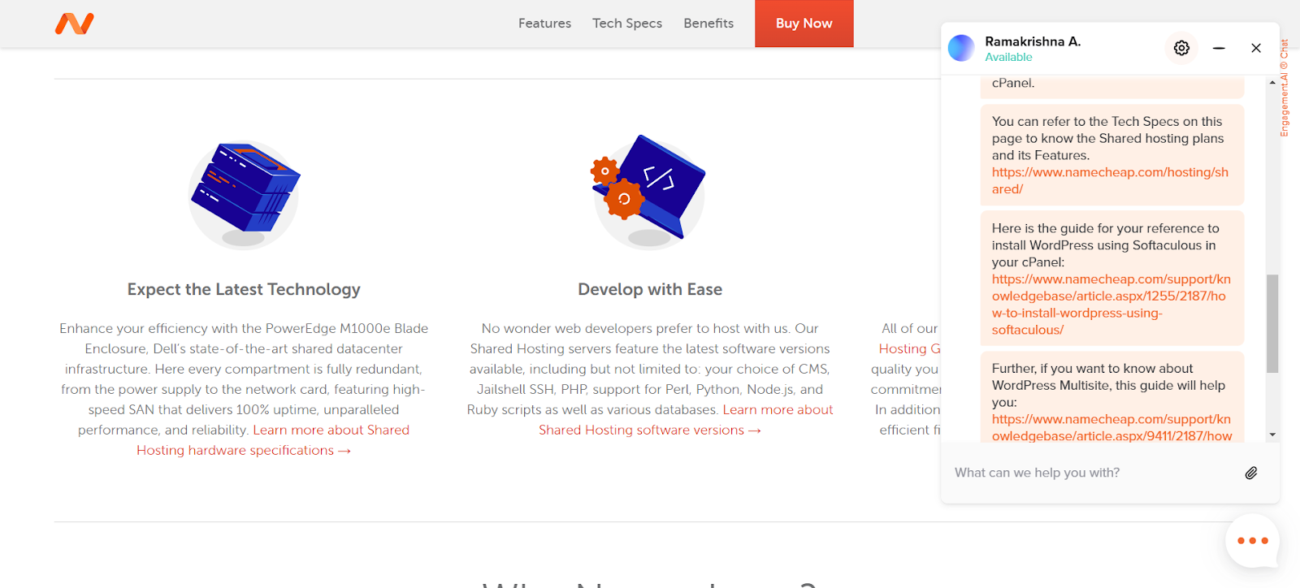Image resolution: width=1300 pixels, height=588 pixels.
Task: Close the chat with Ramakrishna A.
Action: click(x=1256, y=48)
